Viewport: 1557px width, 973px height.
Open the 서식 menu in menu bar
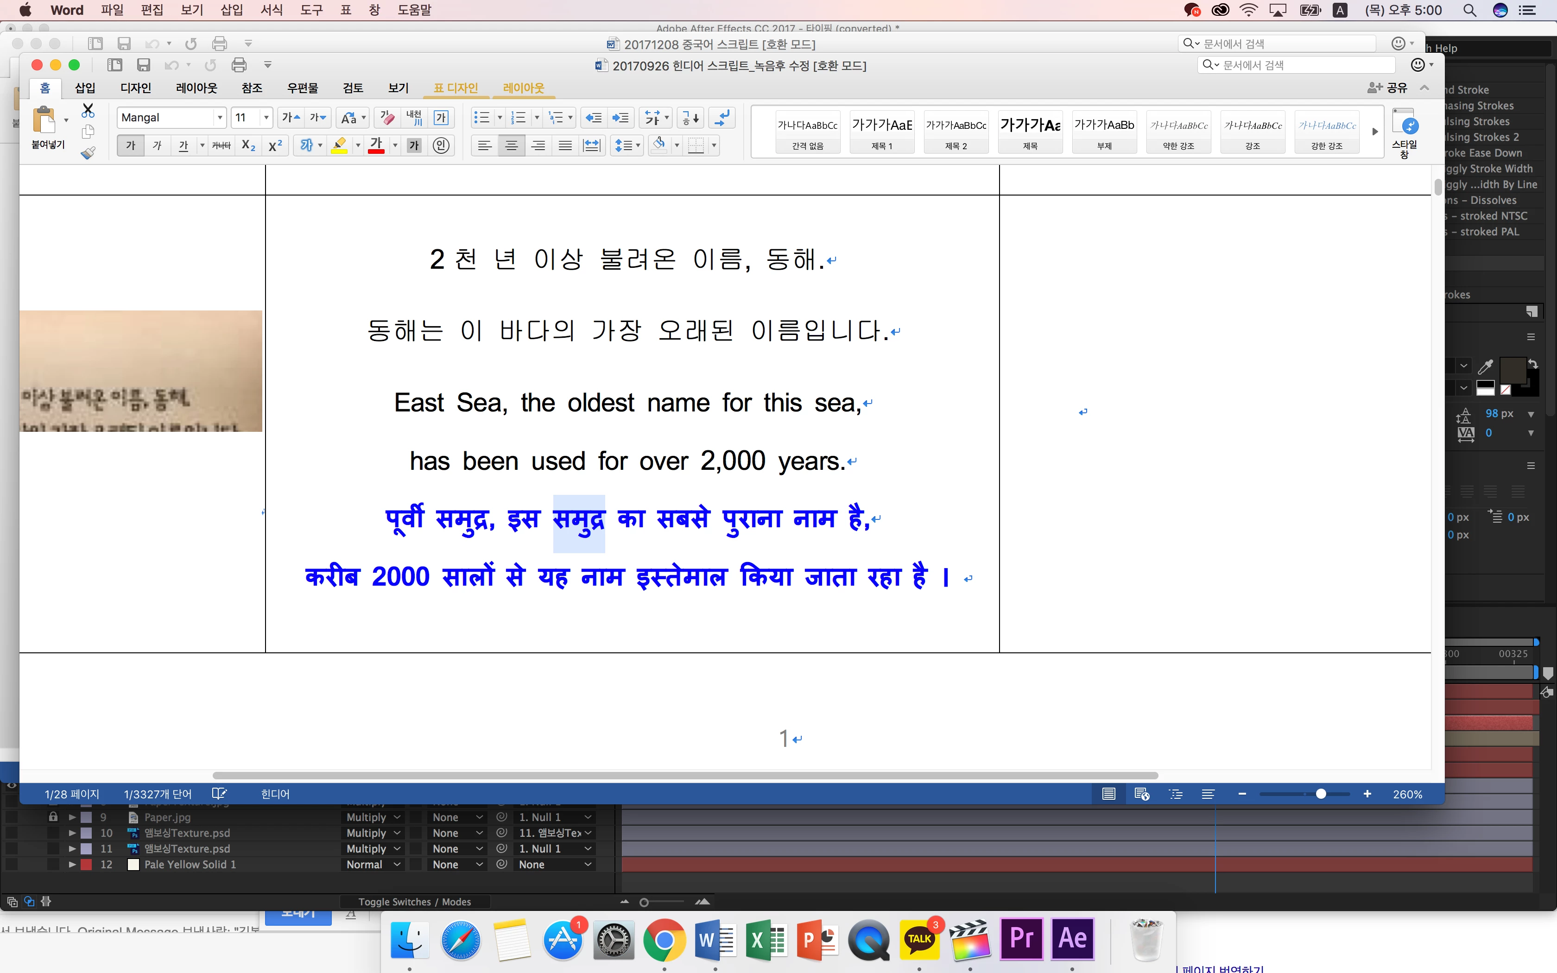pos(272,10)
